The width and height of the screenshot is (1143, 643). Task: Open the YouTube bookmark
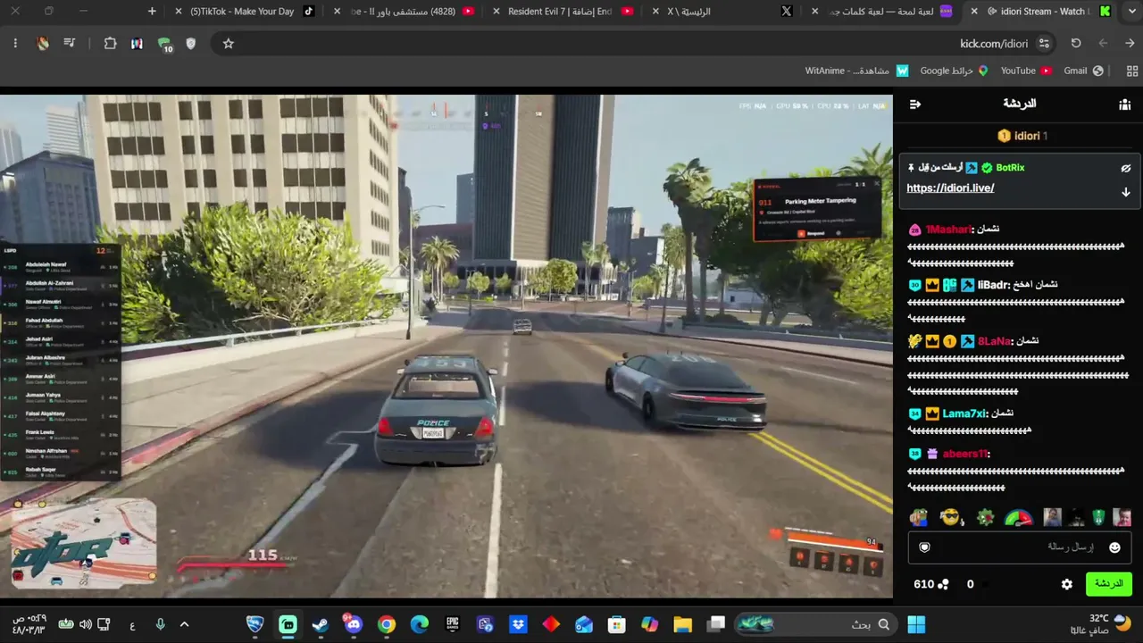coord(1025,71)
